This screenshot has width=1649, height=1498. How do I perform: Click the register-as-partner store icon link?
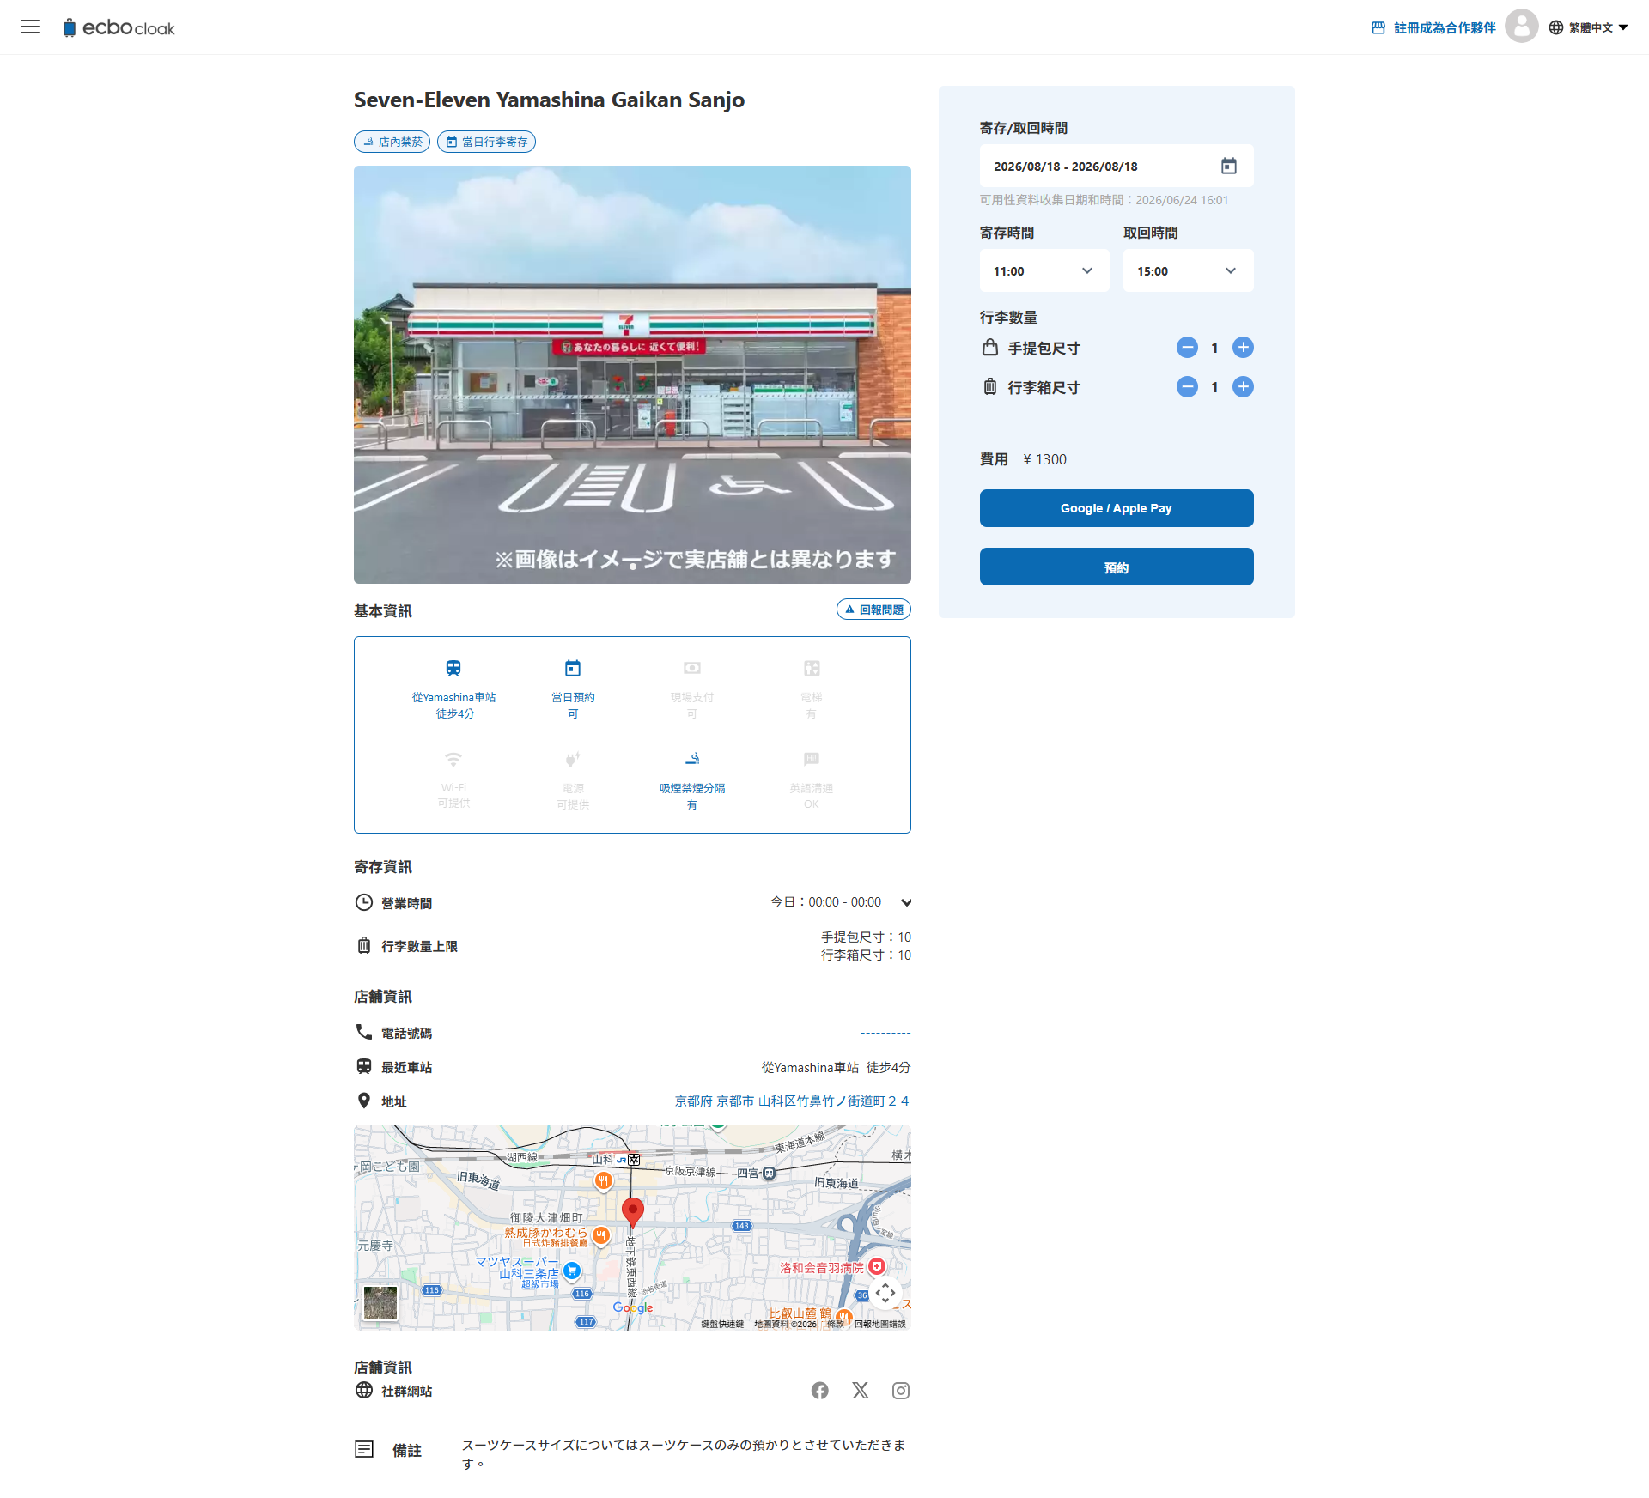pos(1433,27)
